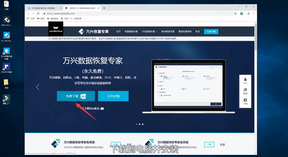Close the 【官网】万兴数据恢复软件 tab

click(x=98, y=8)
